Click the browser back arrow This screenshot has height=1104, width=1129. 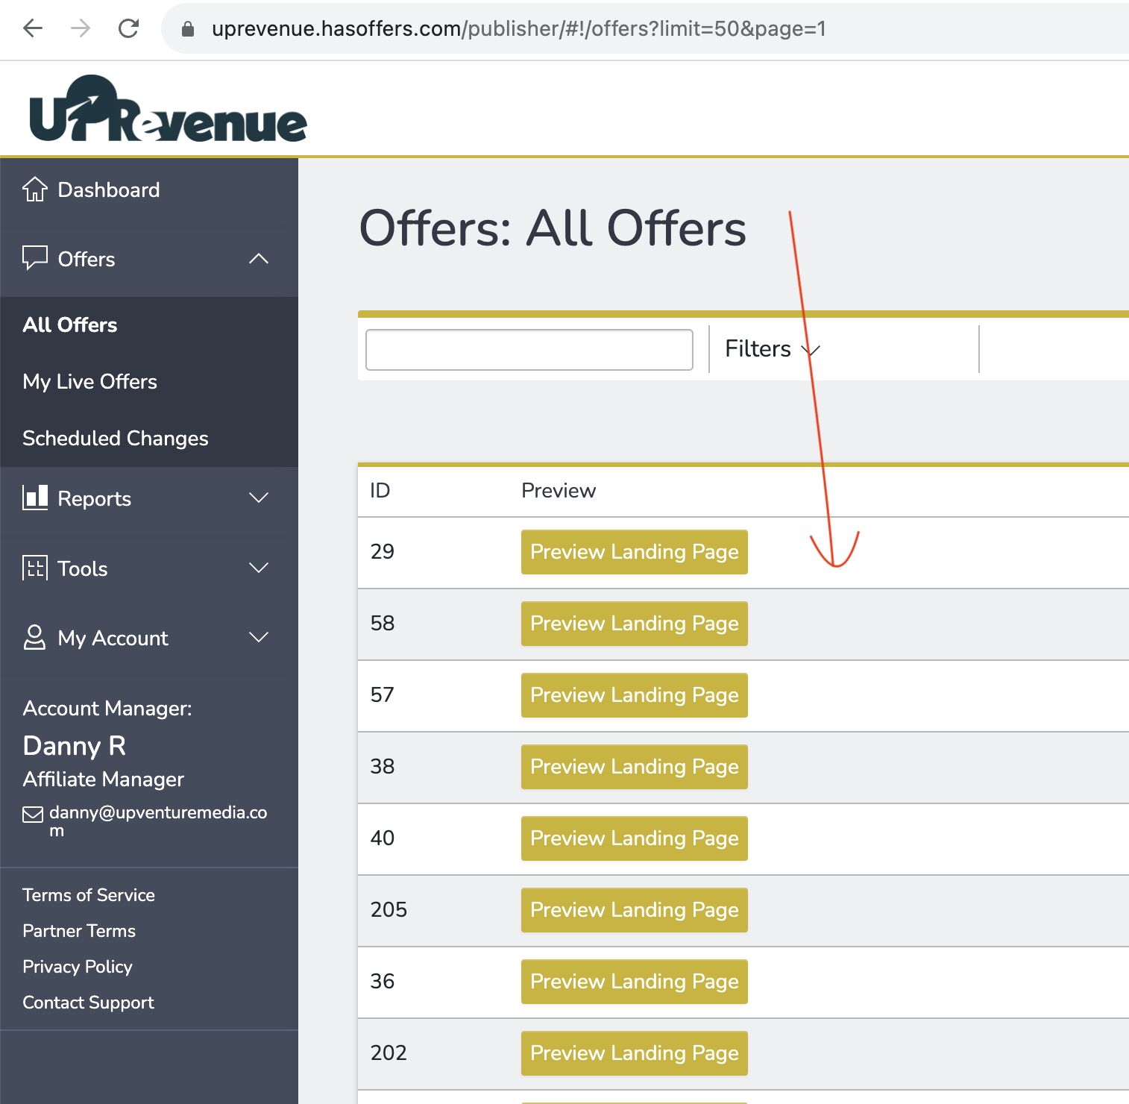pyautogui.click(x=33, y=28)
